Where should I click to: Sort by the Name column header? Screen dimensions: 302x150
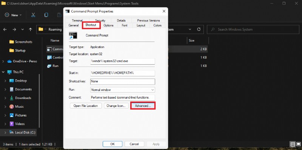(55, 40)
